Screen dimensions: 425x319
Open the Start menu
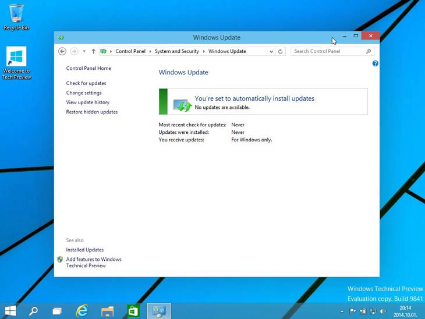(10, 311)
